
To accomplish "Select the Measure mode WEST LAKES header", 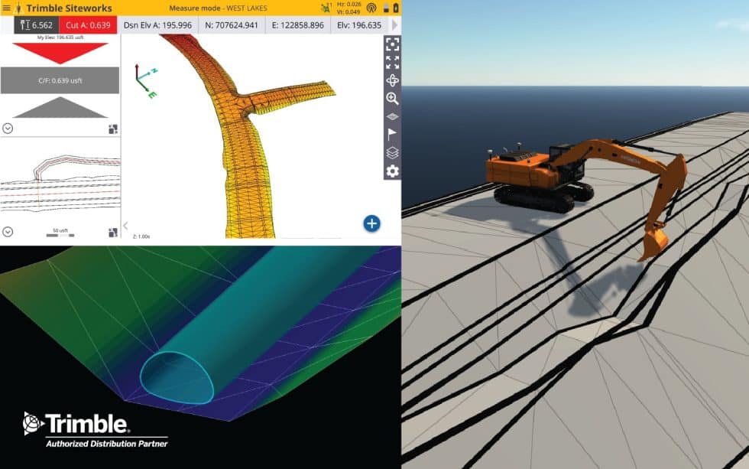I will (217, 7).
